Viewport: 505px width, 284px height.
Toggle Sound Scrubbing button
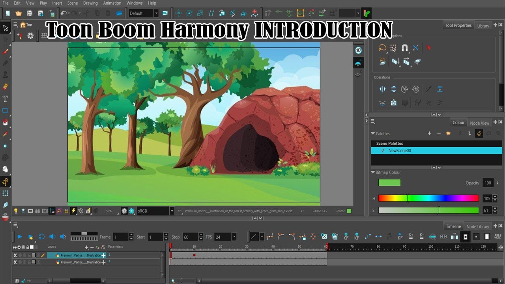pos(63,237)
